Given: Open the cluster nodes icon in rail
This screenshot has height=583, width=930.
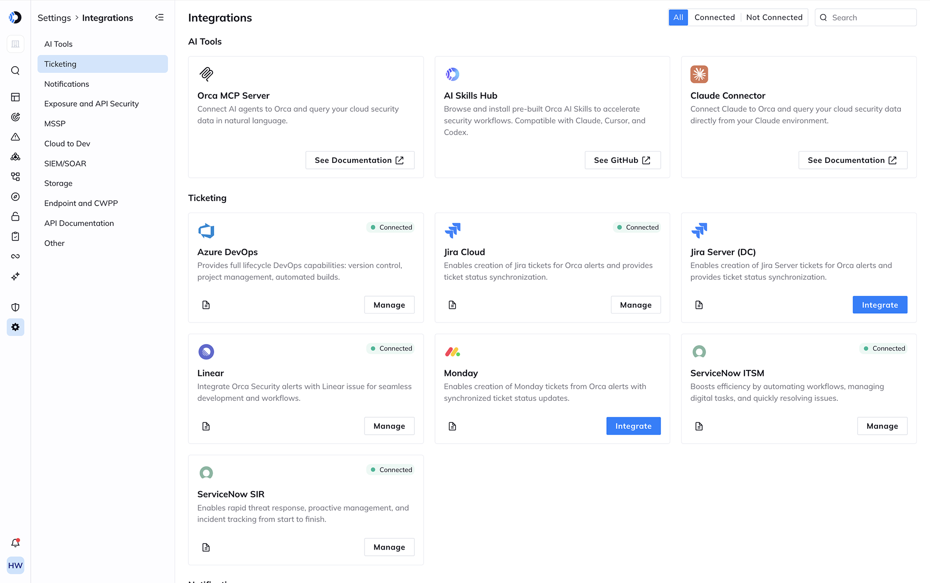Looking at the screenshot, I should coord(15,157).
